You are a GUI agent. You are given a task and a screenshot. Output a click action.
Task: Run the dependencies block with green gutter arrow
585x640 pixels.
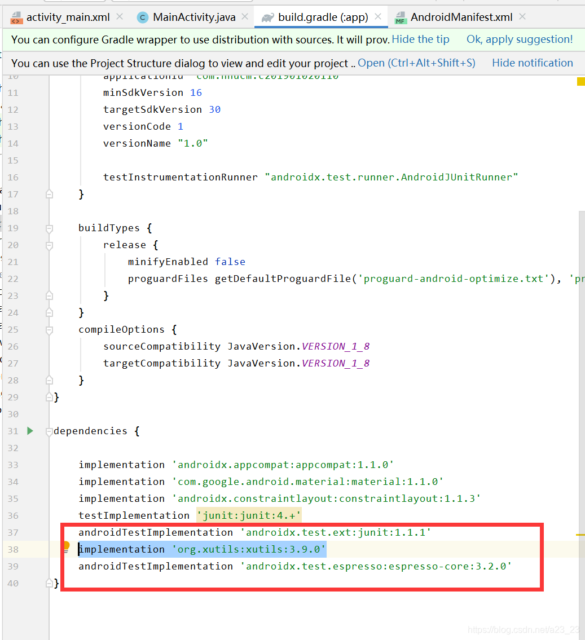[30, 431]
